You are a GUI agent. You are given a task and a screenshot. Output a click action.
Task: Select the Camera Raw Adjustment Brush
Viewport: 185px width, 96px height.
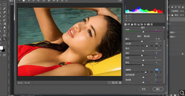pos(58,1)
